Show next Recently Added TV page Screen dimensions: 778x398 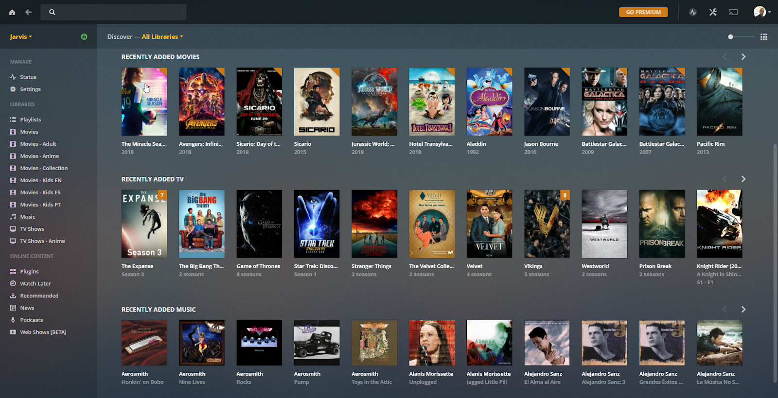(x=743, y=179)
